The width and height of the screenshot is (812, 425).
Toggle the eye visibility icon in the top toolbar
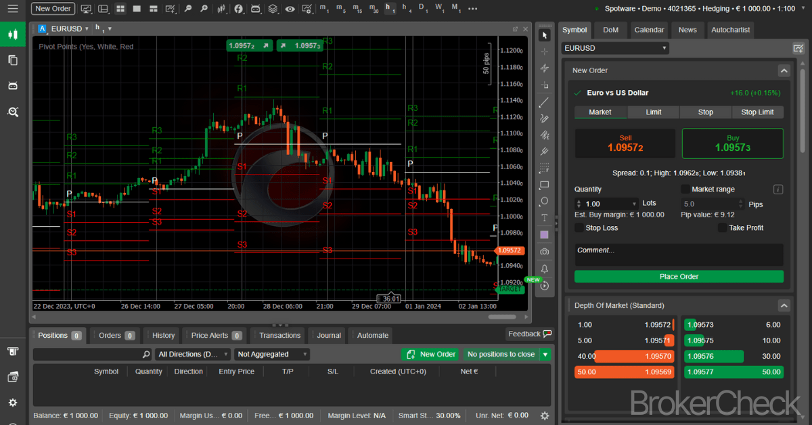click(x=290, y=9)
